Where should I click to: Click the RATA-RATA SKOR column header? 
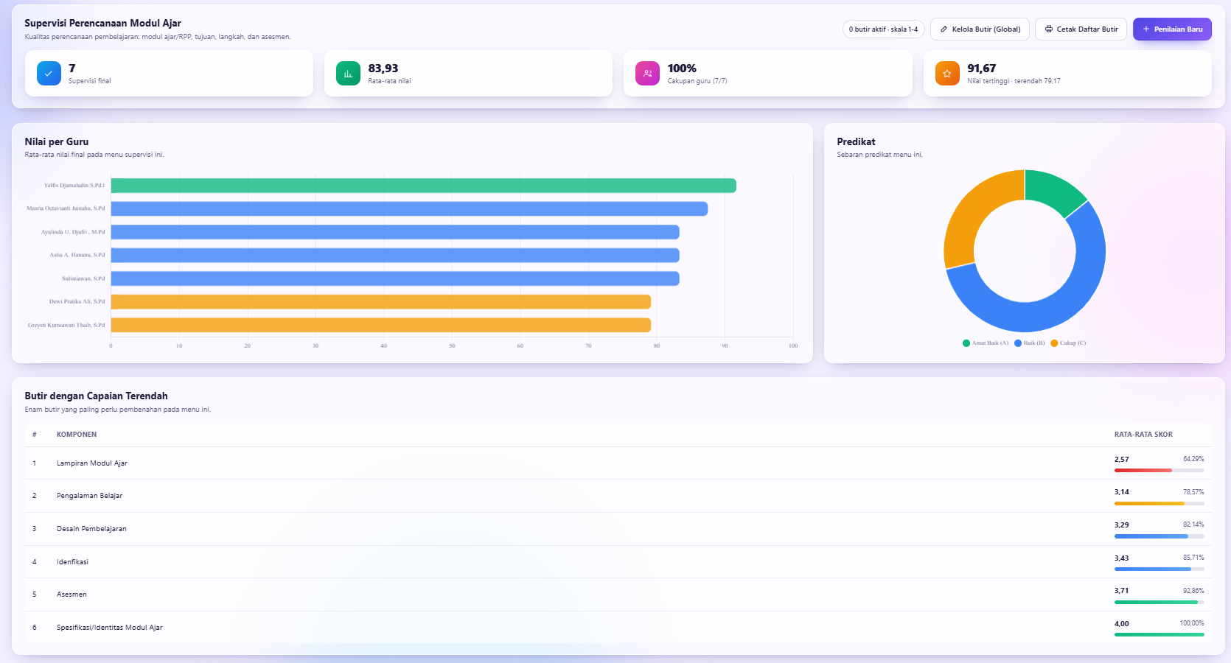coord(1143,435)
